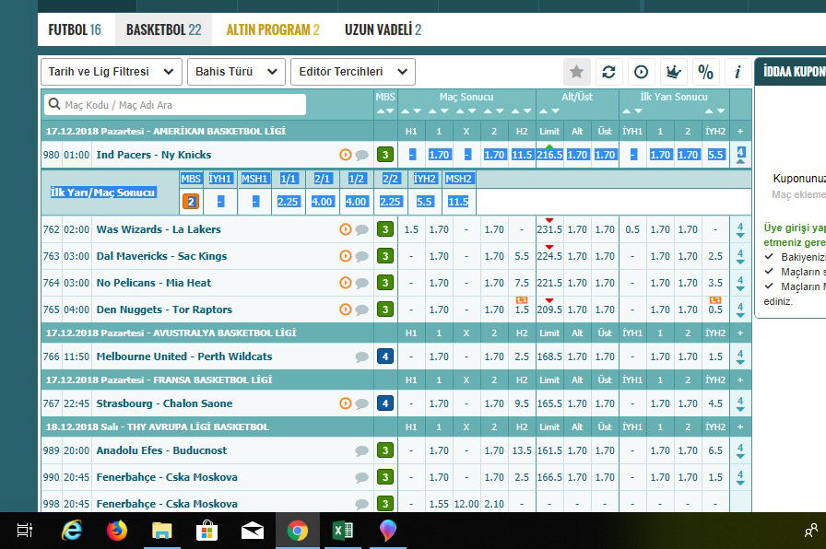Viewport: 826px width, 549px height.
Task: Open Editör Tercihleri dropdown
Action: coord(353,72)
